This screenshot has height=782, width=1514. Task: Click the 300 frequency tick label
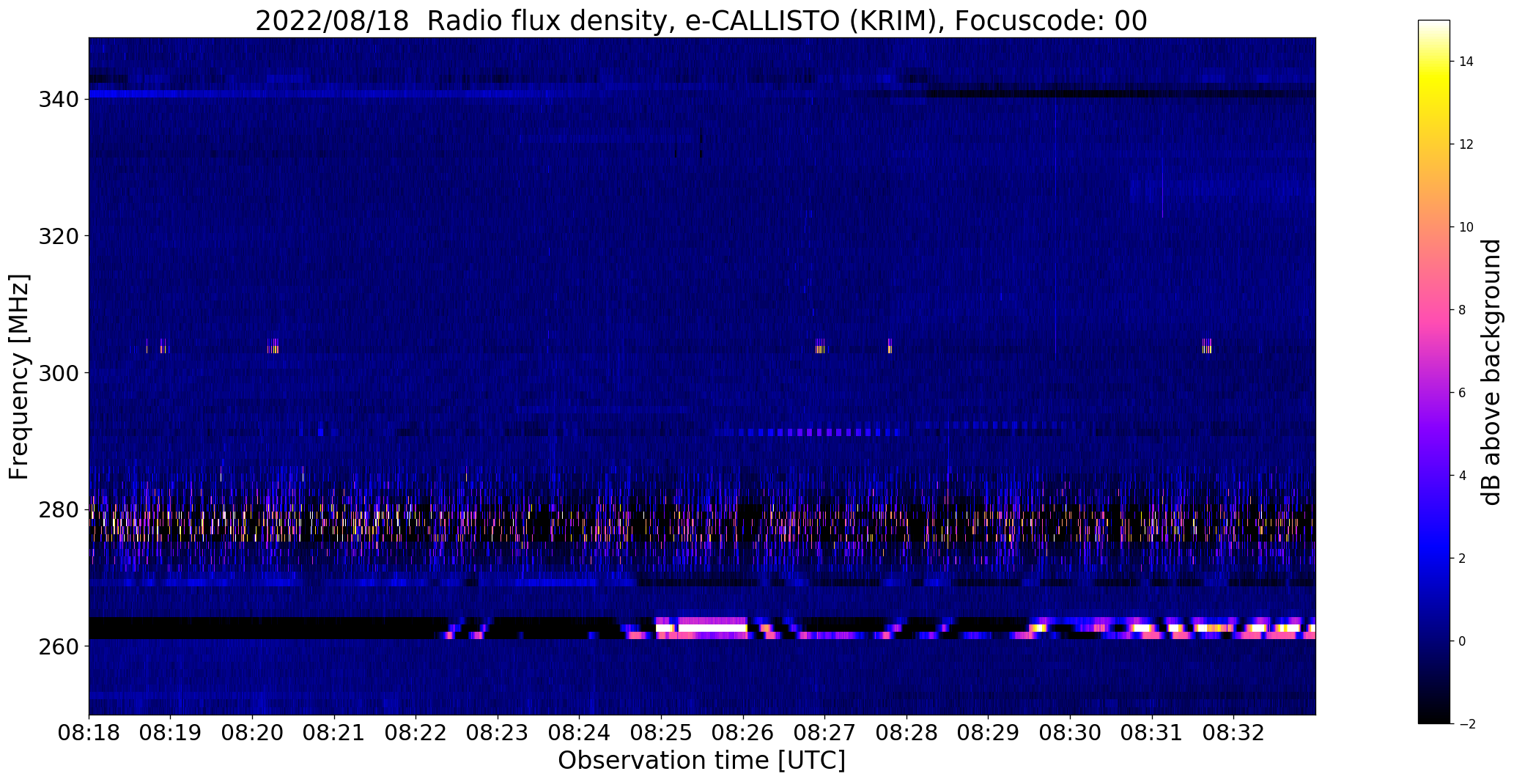tap(58, 373)
